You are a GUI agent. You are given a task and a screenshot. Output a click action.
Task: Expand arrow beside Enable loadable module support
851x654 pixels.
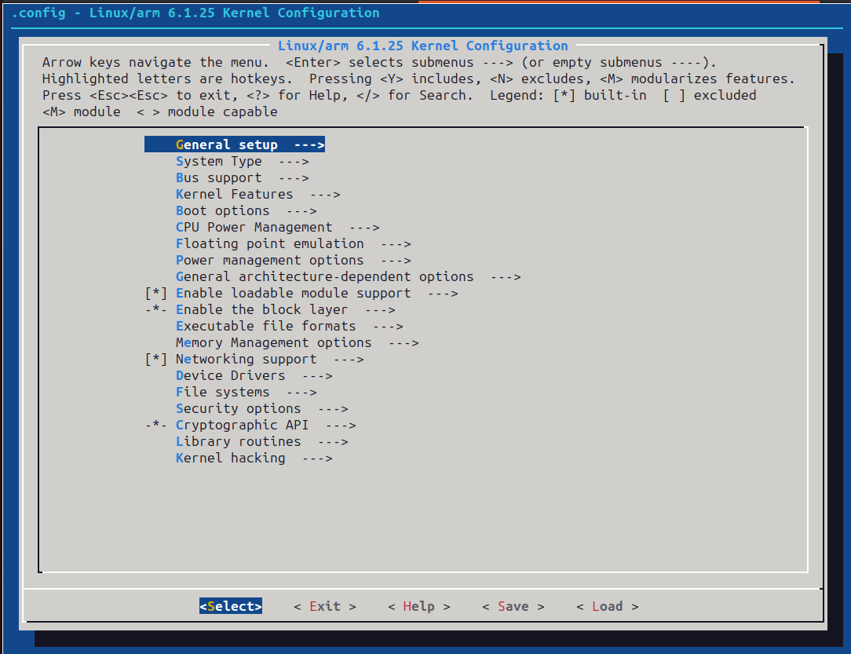[x=442, y=294]
